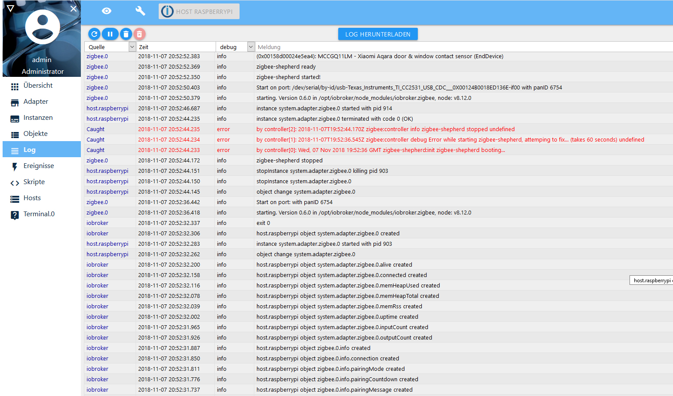
Task: Open the debug level dropdown
Action: 251,47
